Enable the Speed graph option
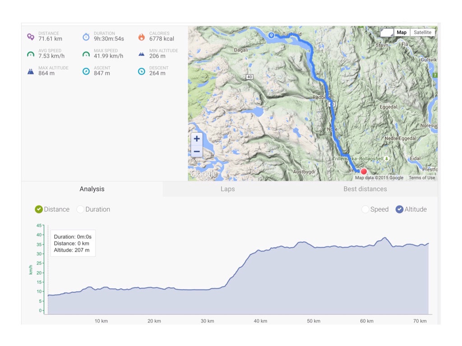The width and height of the screenshot is (462, 346). pyautogui.click(x=365, y=209)
